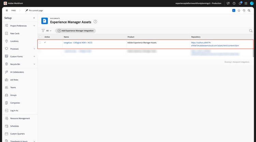Click the Log In As icon
Image resolution: width=256 pixels, height=142 pixels.
click(x=6, y=111)
